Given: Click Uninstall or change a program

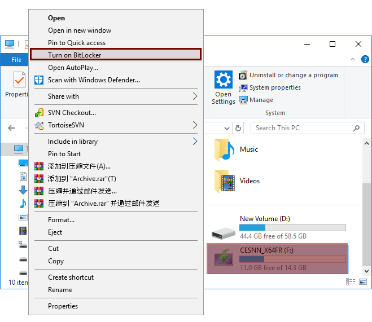Looking at the screenshot, I should [288, 75].
